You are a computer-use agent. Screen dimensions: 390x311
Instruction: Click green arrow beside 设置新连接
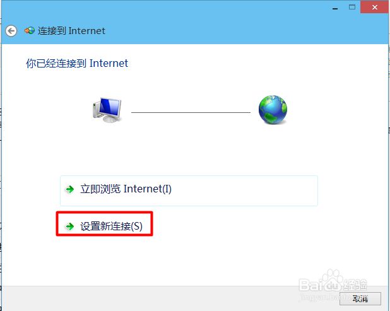tap(70, 226)
